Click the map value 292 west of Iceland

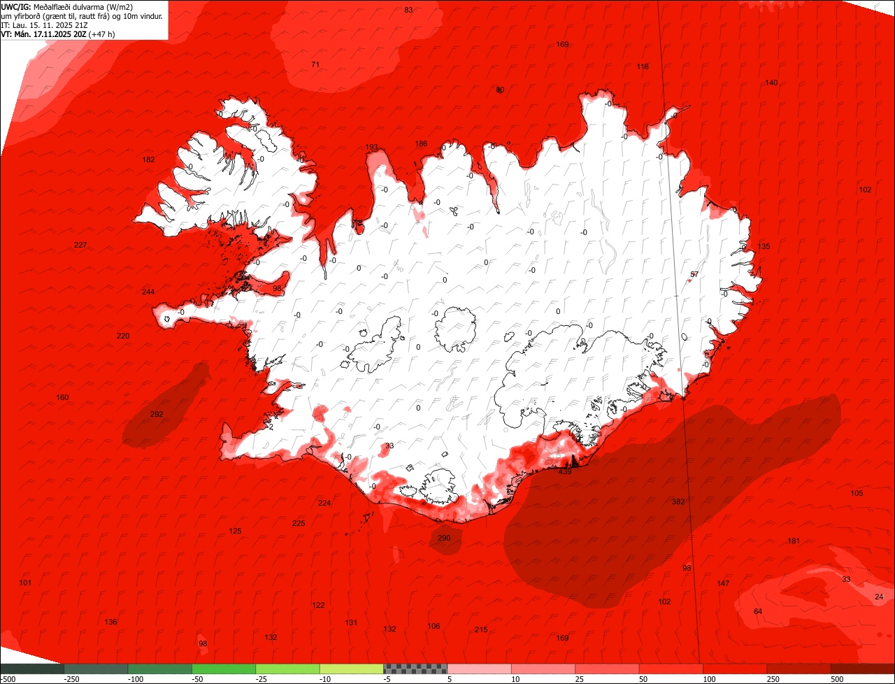click(157, 415)
